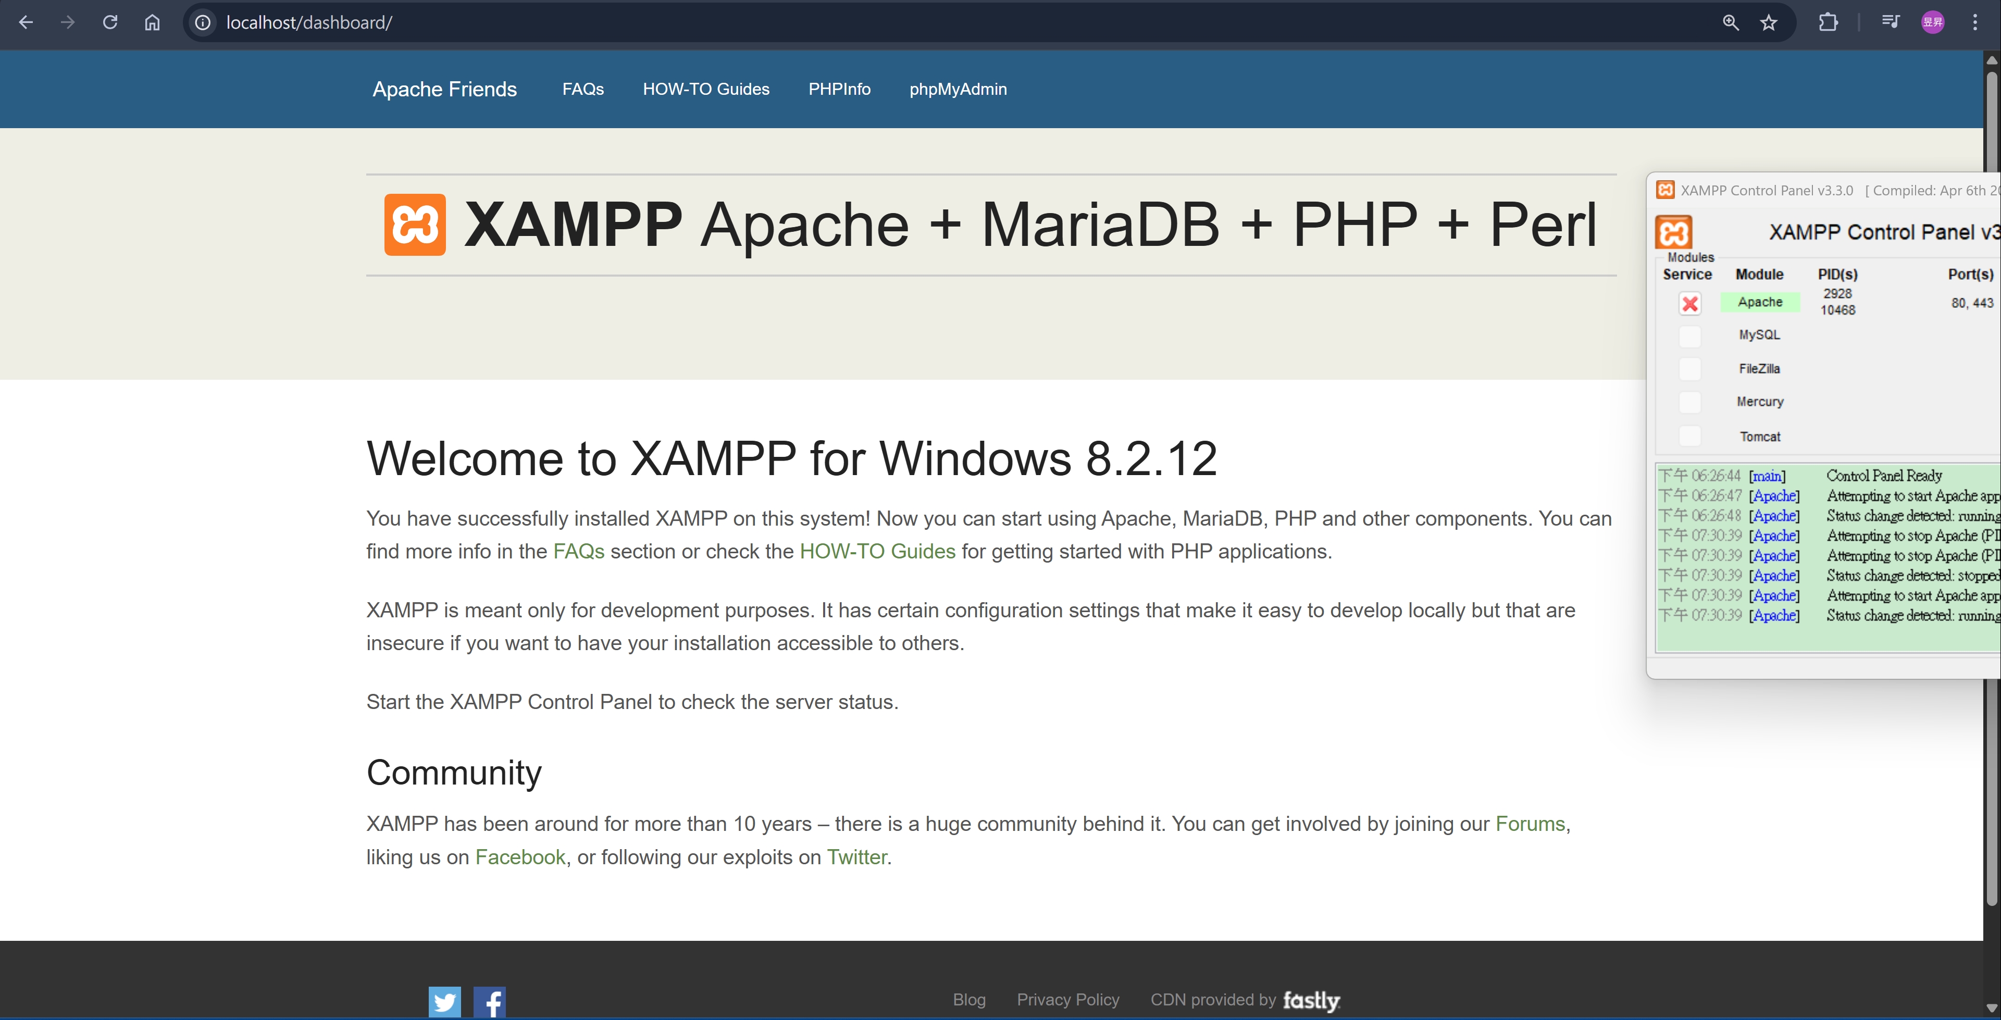
Task: Follow the green HOW-TO Guides link in welcome text
Action: click(x=878, y=552)
